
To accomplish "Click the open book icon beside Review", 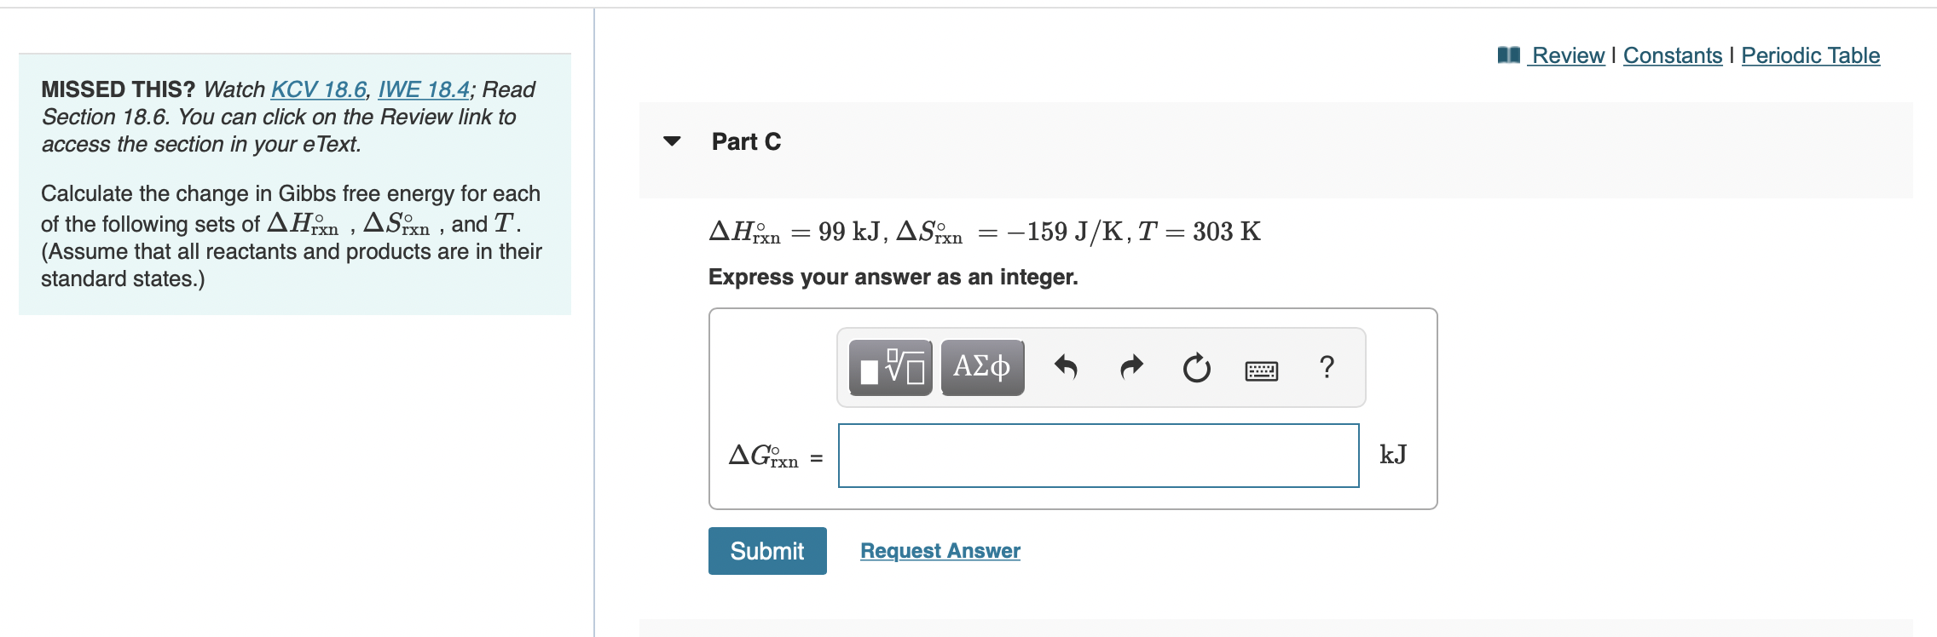I will point(1509,54).
